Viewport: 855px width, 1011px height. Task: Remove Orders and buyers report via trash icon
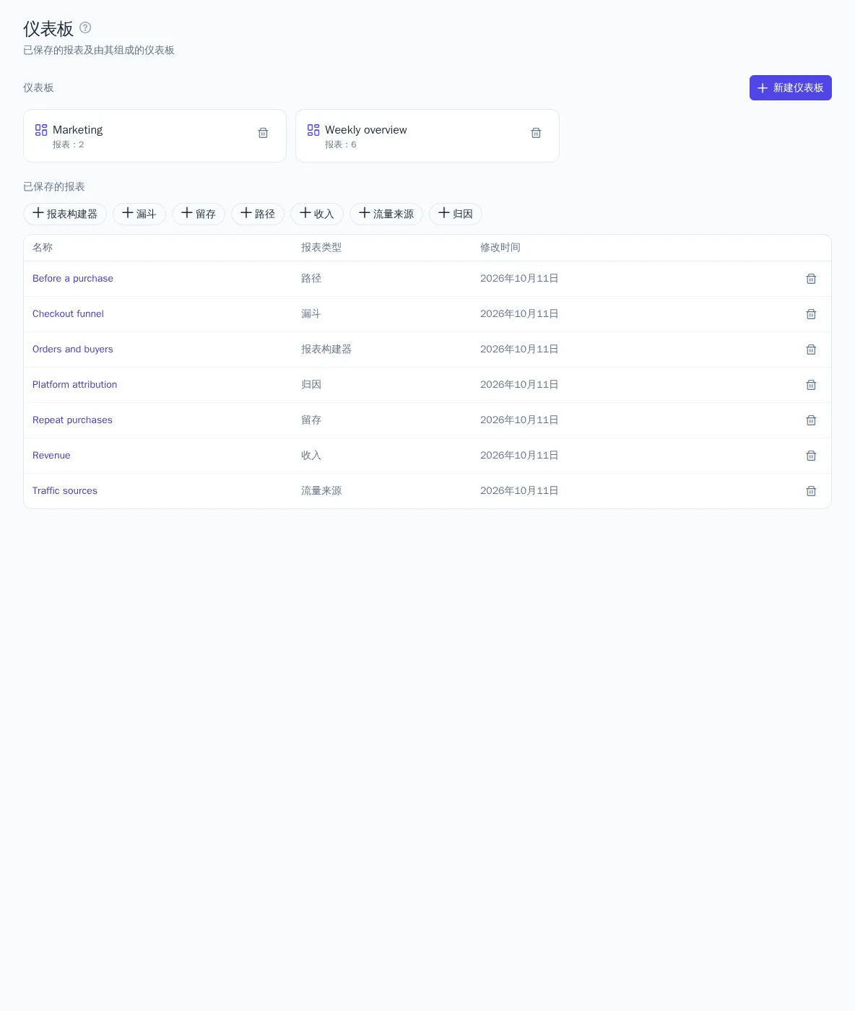(811, 350)
